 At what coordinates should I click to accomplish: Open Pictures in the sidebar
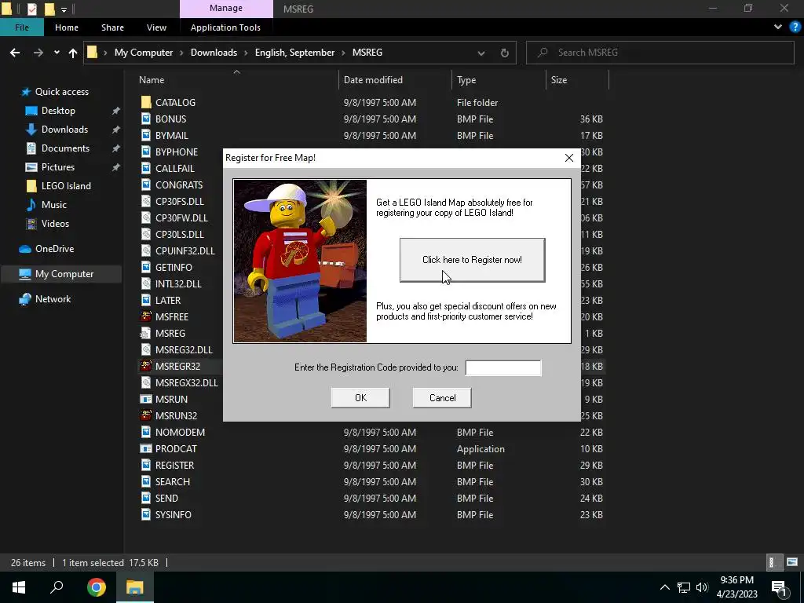[x=58, y=167]
